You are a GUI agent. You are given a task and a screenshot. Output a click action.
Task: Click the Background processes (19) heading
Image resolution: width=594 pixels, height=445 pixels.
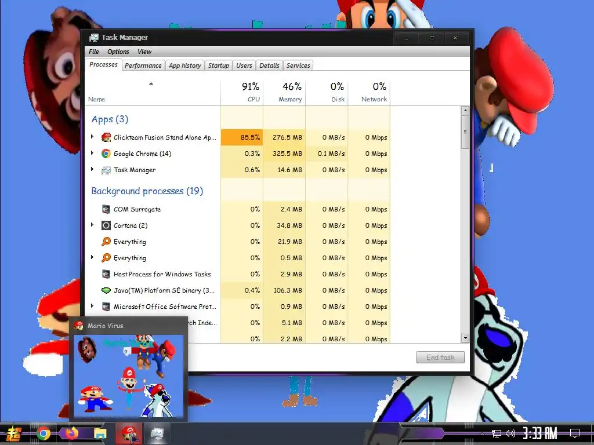coord(147,191)
